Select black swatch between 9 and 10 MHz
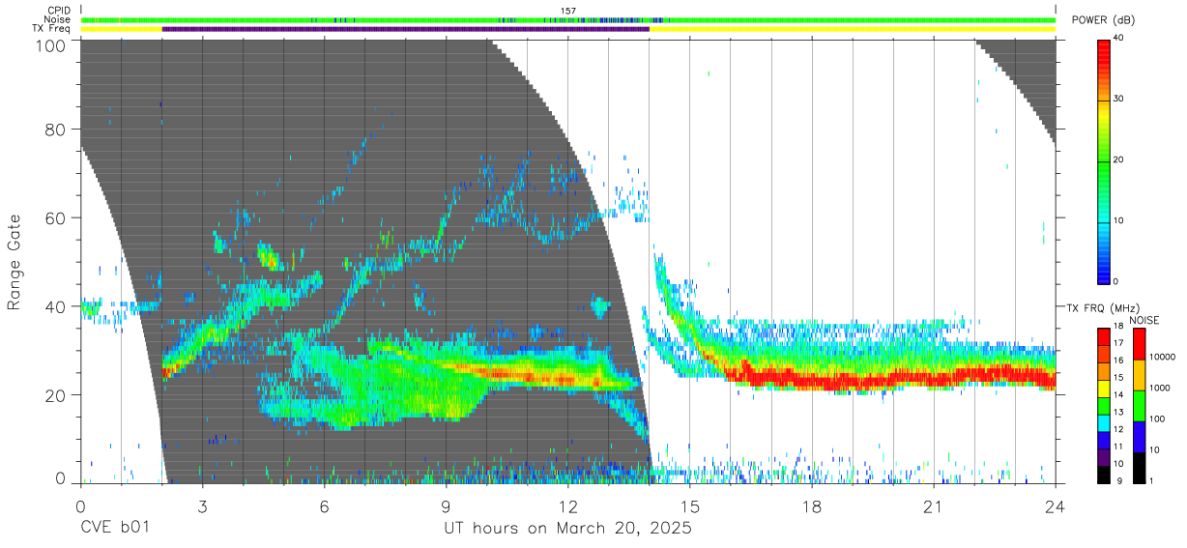 pyautogui.click(x=1105, y=475)
